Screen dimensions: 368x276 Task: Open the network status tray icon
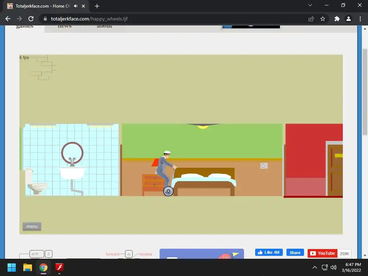pos(325,267)
